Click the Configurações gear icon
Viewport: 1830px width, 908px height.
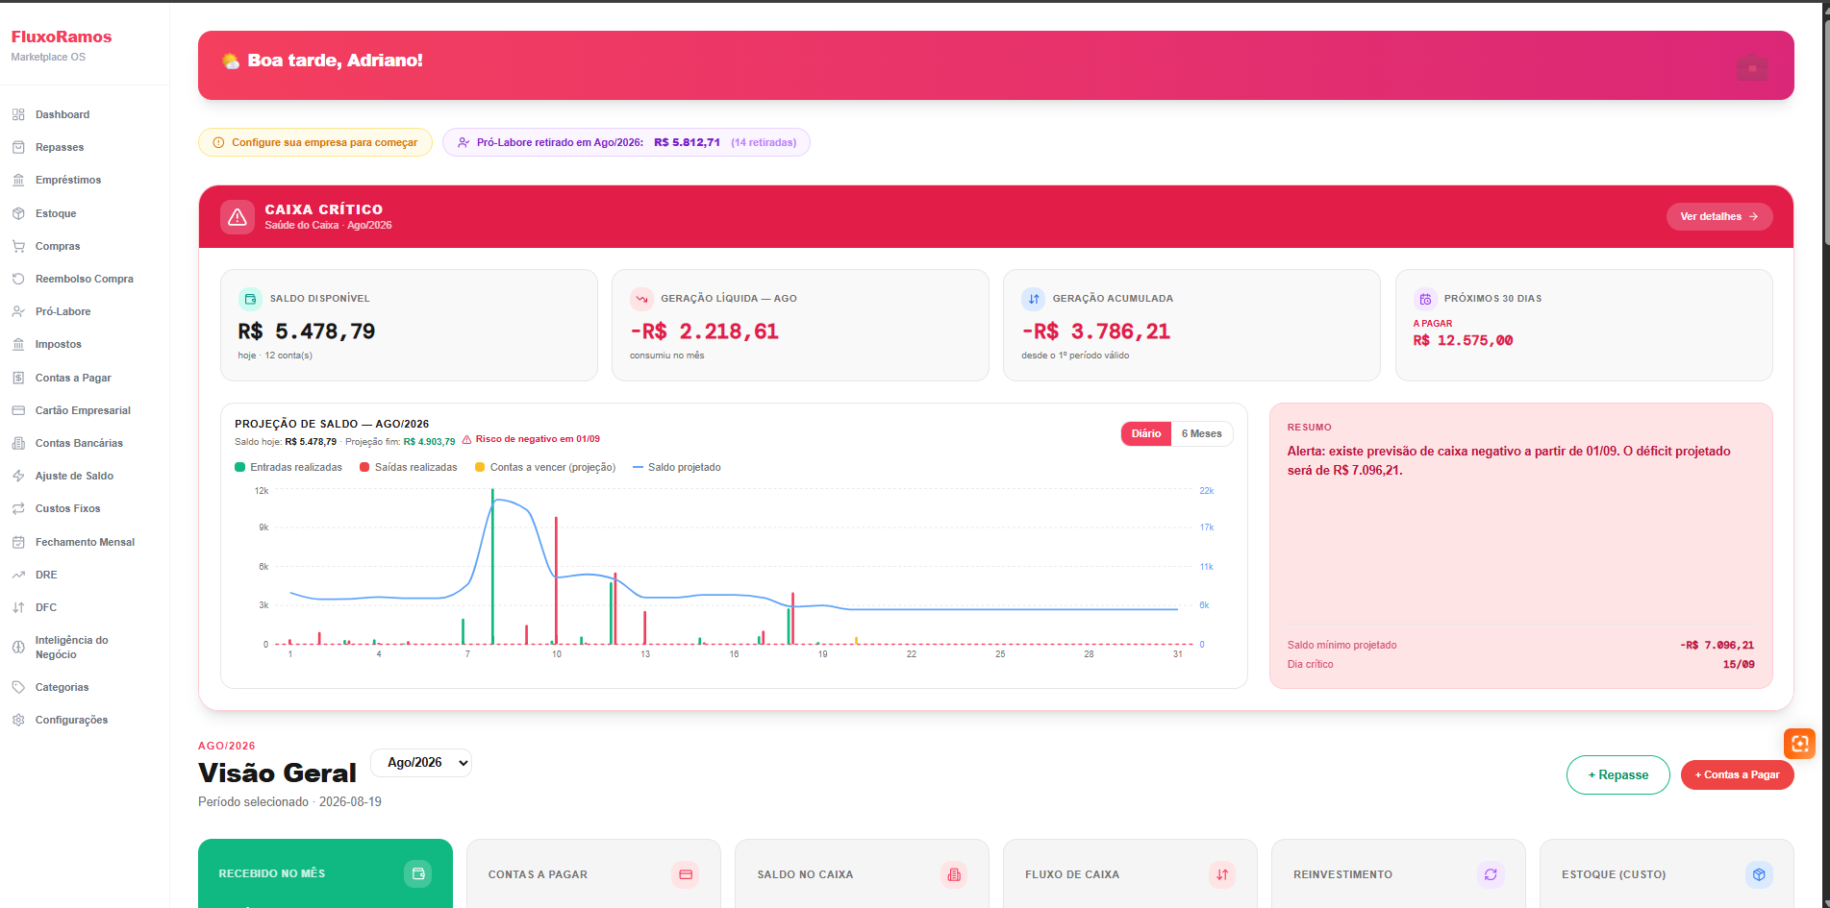[x=18, y=720]
